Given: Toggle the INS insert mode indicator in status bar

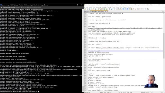Looking at the screenshot, I should click(x=162, y=92).
